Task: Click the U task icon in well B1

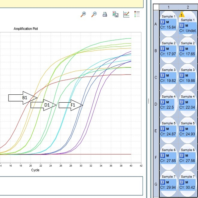Action: (x=163, y=49)
